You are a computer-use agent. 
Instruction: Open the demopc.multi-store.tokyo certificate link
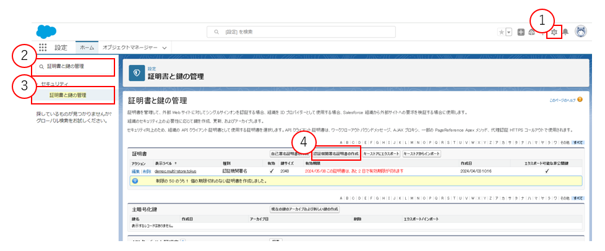177,171
